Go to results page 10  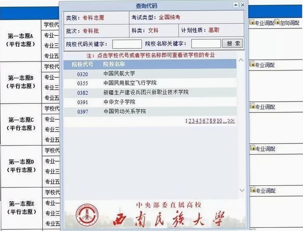[x=219, y=121]
